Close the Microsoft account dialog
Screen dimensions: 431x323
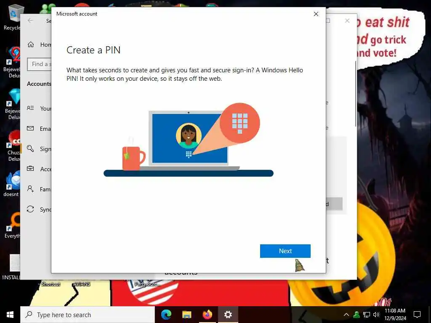point(316,14)
